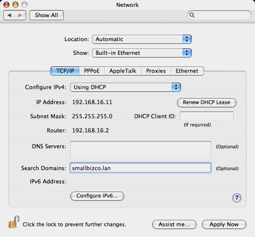Click the yellow minimize window button
This screenshot has width=255, height=237.
(x=15, y=5)
